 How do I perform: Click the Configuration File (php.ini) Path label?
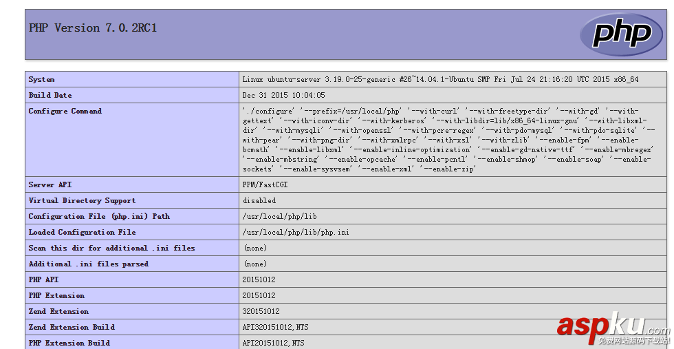(x=99, y=217)
